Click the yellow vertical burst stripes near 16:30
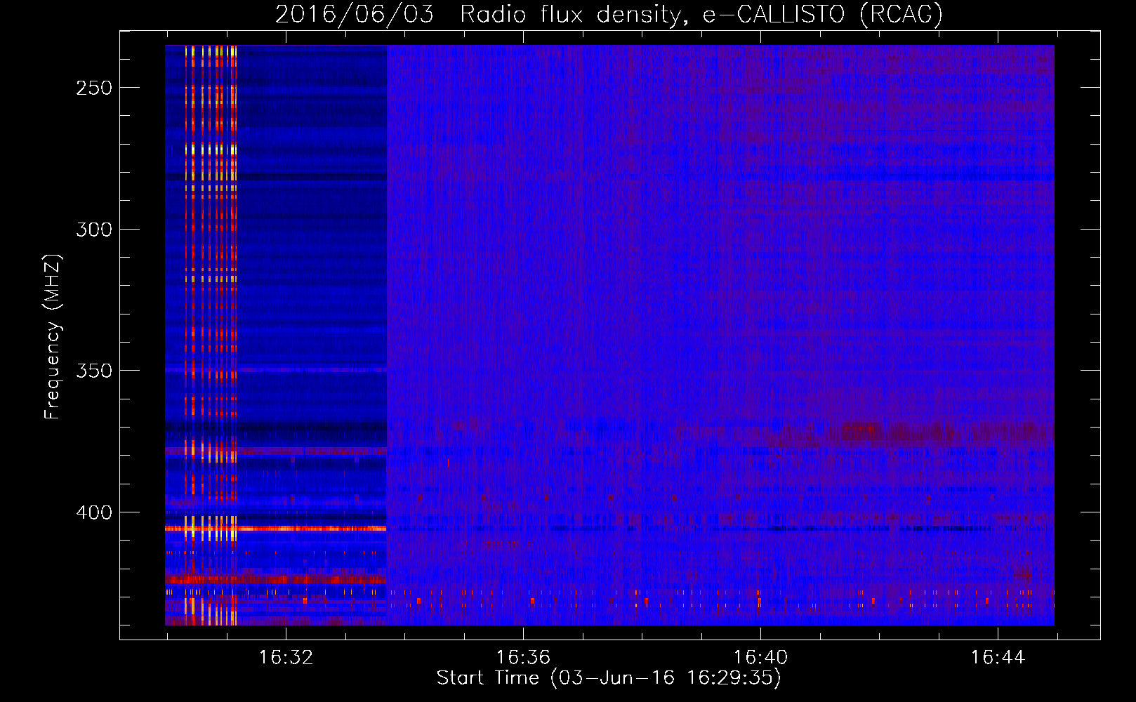This screenshot has width=1136, height=702. coord(211,335)
